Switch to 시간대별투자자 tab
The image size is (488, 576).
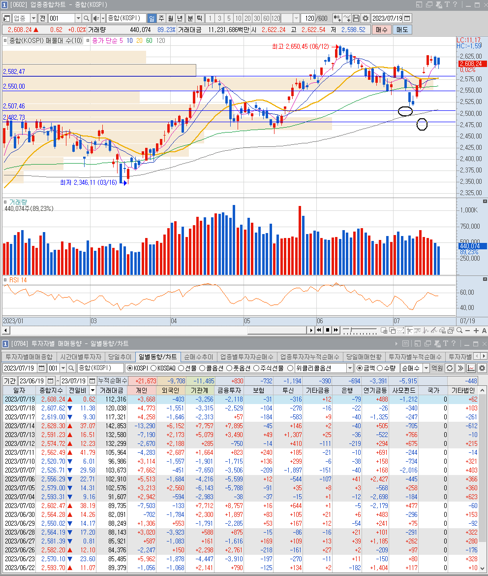tap(81, 357)
